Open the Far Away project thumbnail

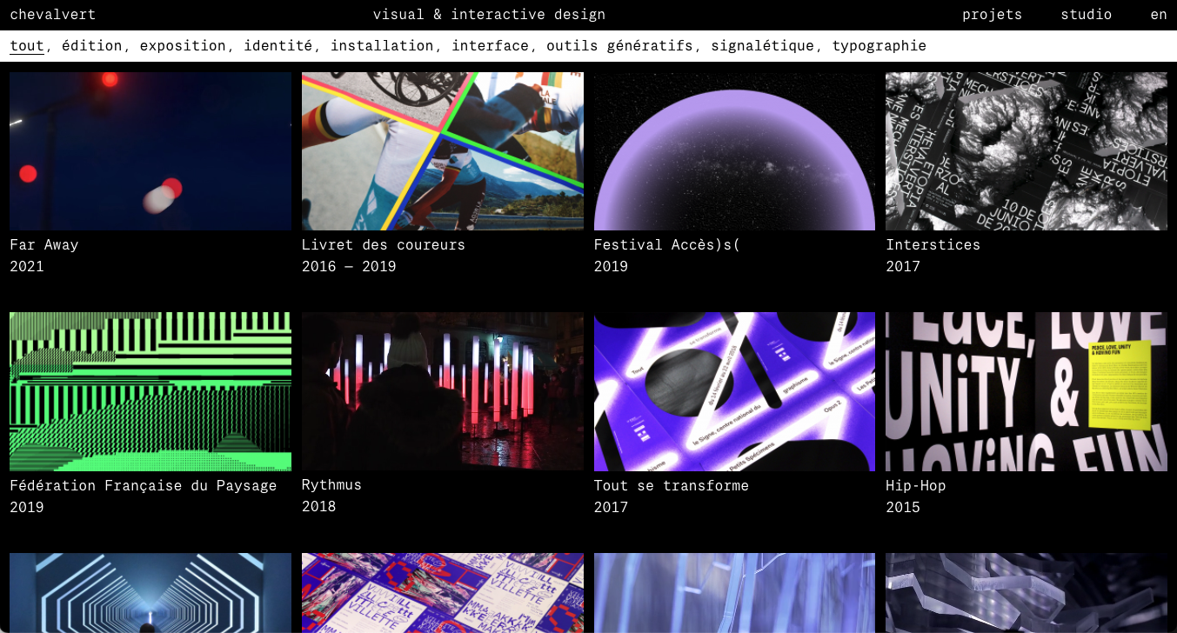click(x=150, y=151)
